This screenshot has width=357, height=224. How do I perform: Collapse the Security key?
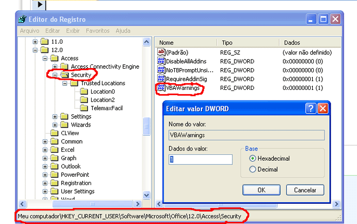(x=55, y=75)
